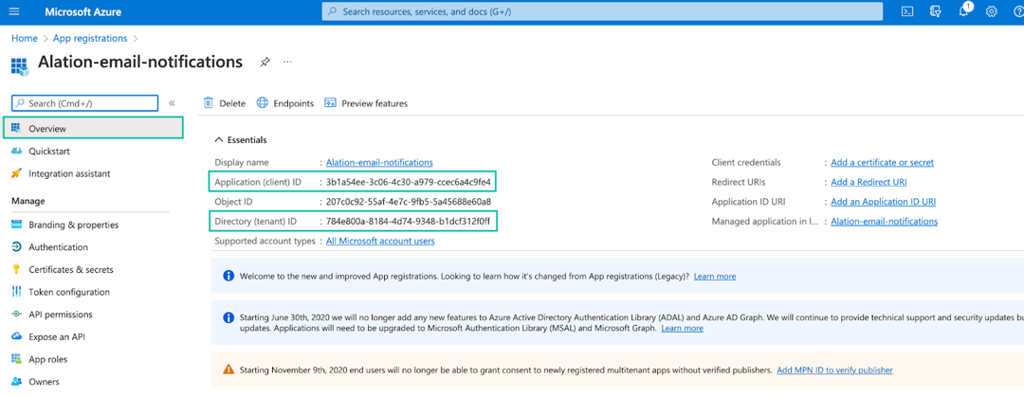This screenshot has height=397, width=1024.
Task: Click Add an Application ID URI
Action: (883, 202)
